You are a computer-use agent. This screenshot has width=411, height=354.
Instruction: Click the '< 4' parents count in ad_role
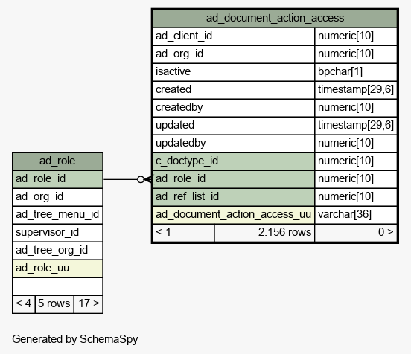click(x=24, y=304)
